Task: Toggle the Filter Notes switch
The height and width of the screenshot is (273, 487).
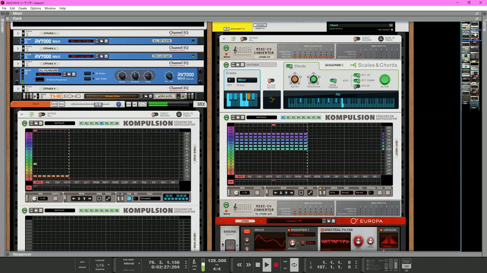Action: point(271,80)
